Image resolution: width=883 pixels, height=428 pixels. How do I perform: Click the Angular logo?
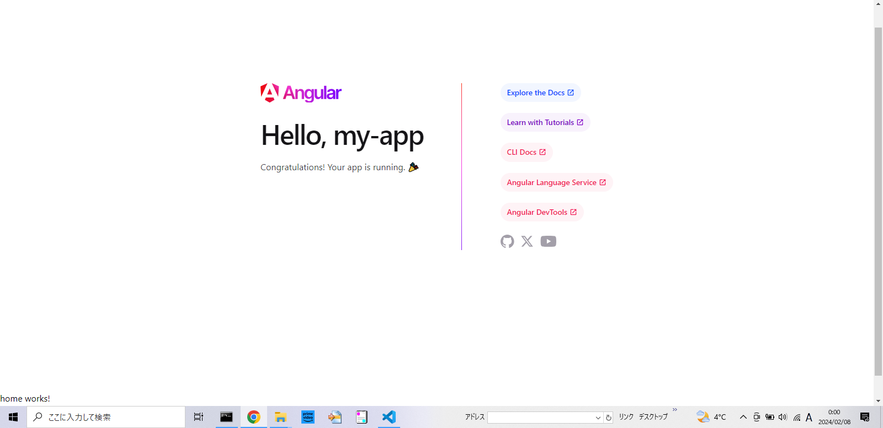click(x=301, y=93)
